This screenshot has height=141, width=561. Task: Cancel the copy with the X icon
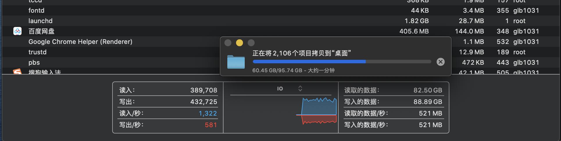tap(440, 62)
